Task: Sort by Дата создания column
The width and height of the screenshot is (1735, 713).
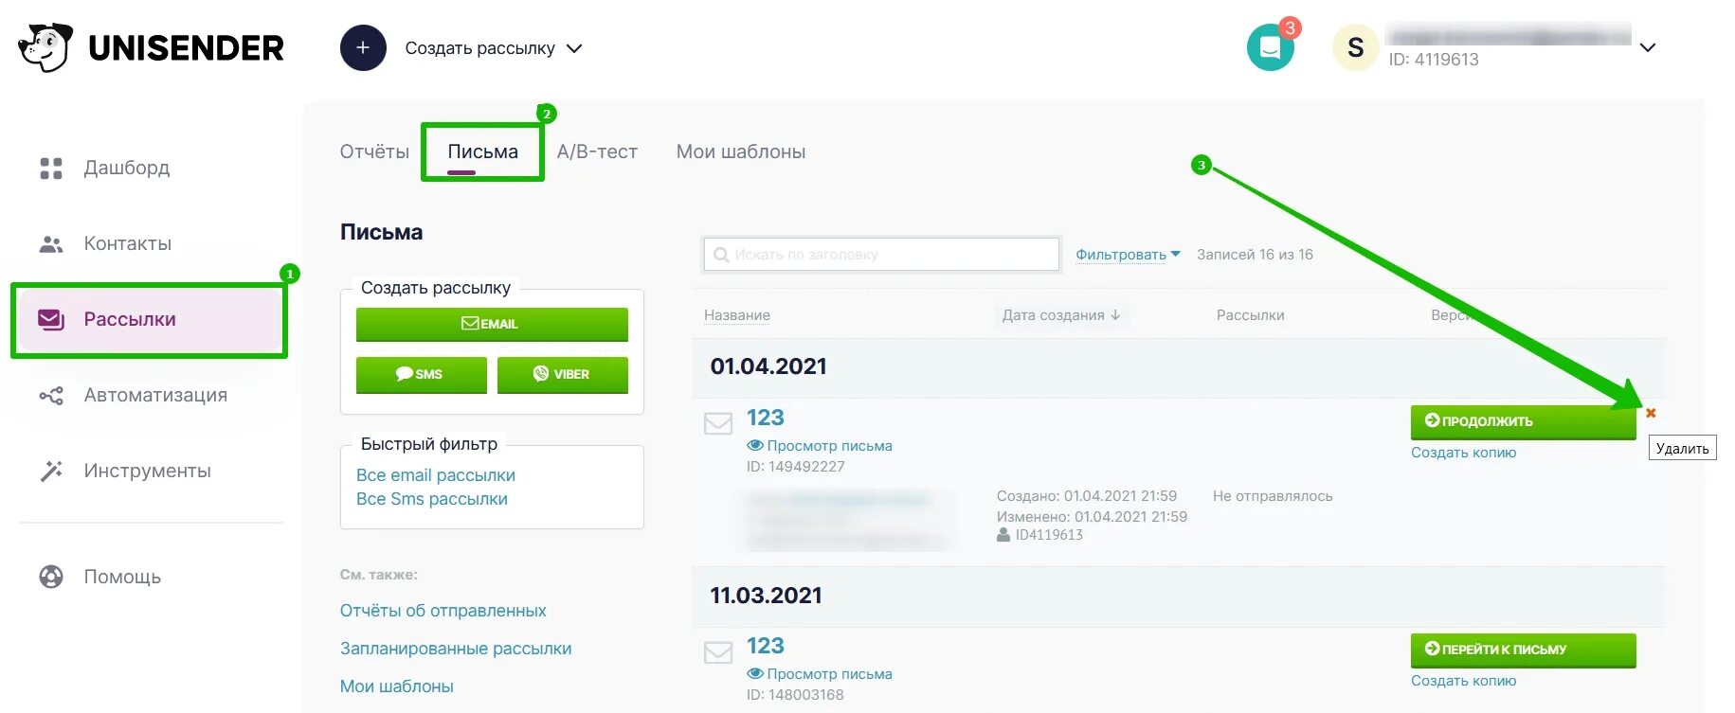Action: tap(1061, 315)
